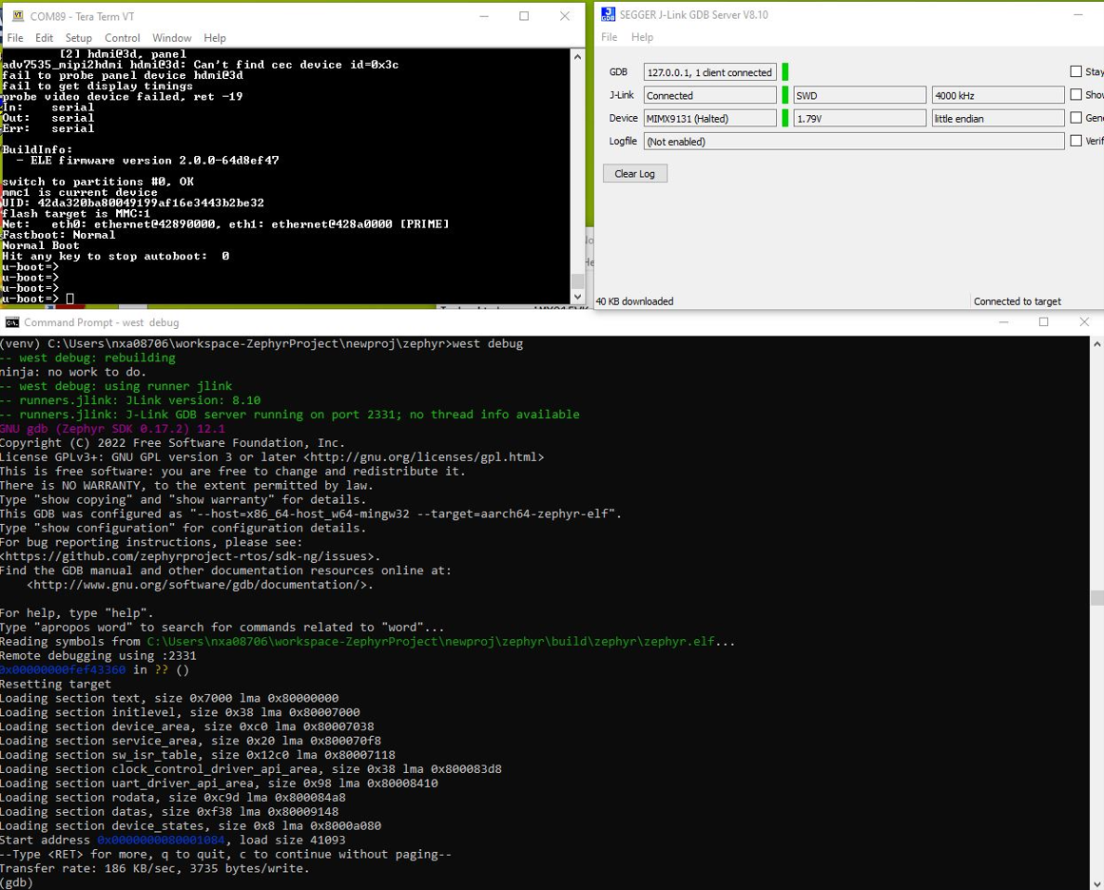Click the Clear Log button
1104x890 pixels.
pyautogui.click(x=634, y=173)
